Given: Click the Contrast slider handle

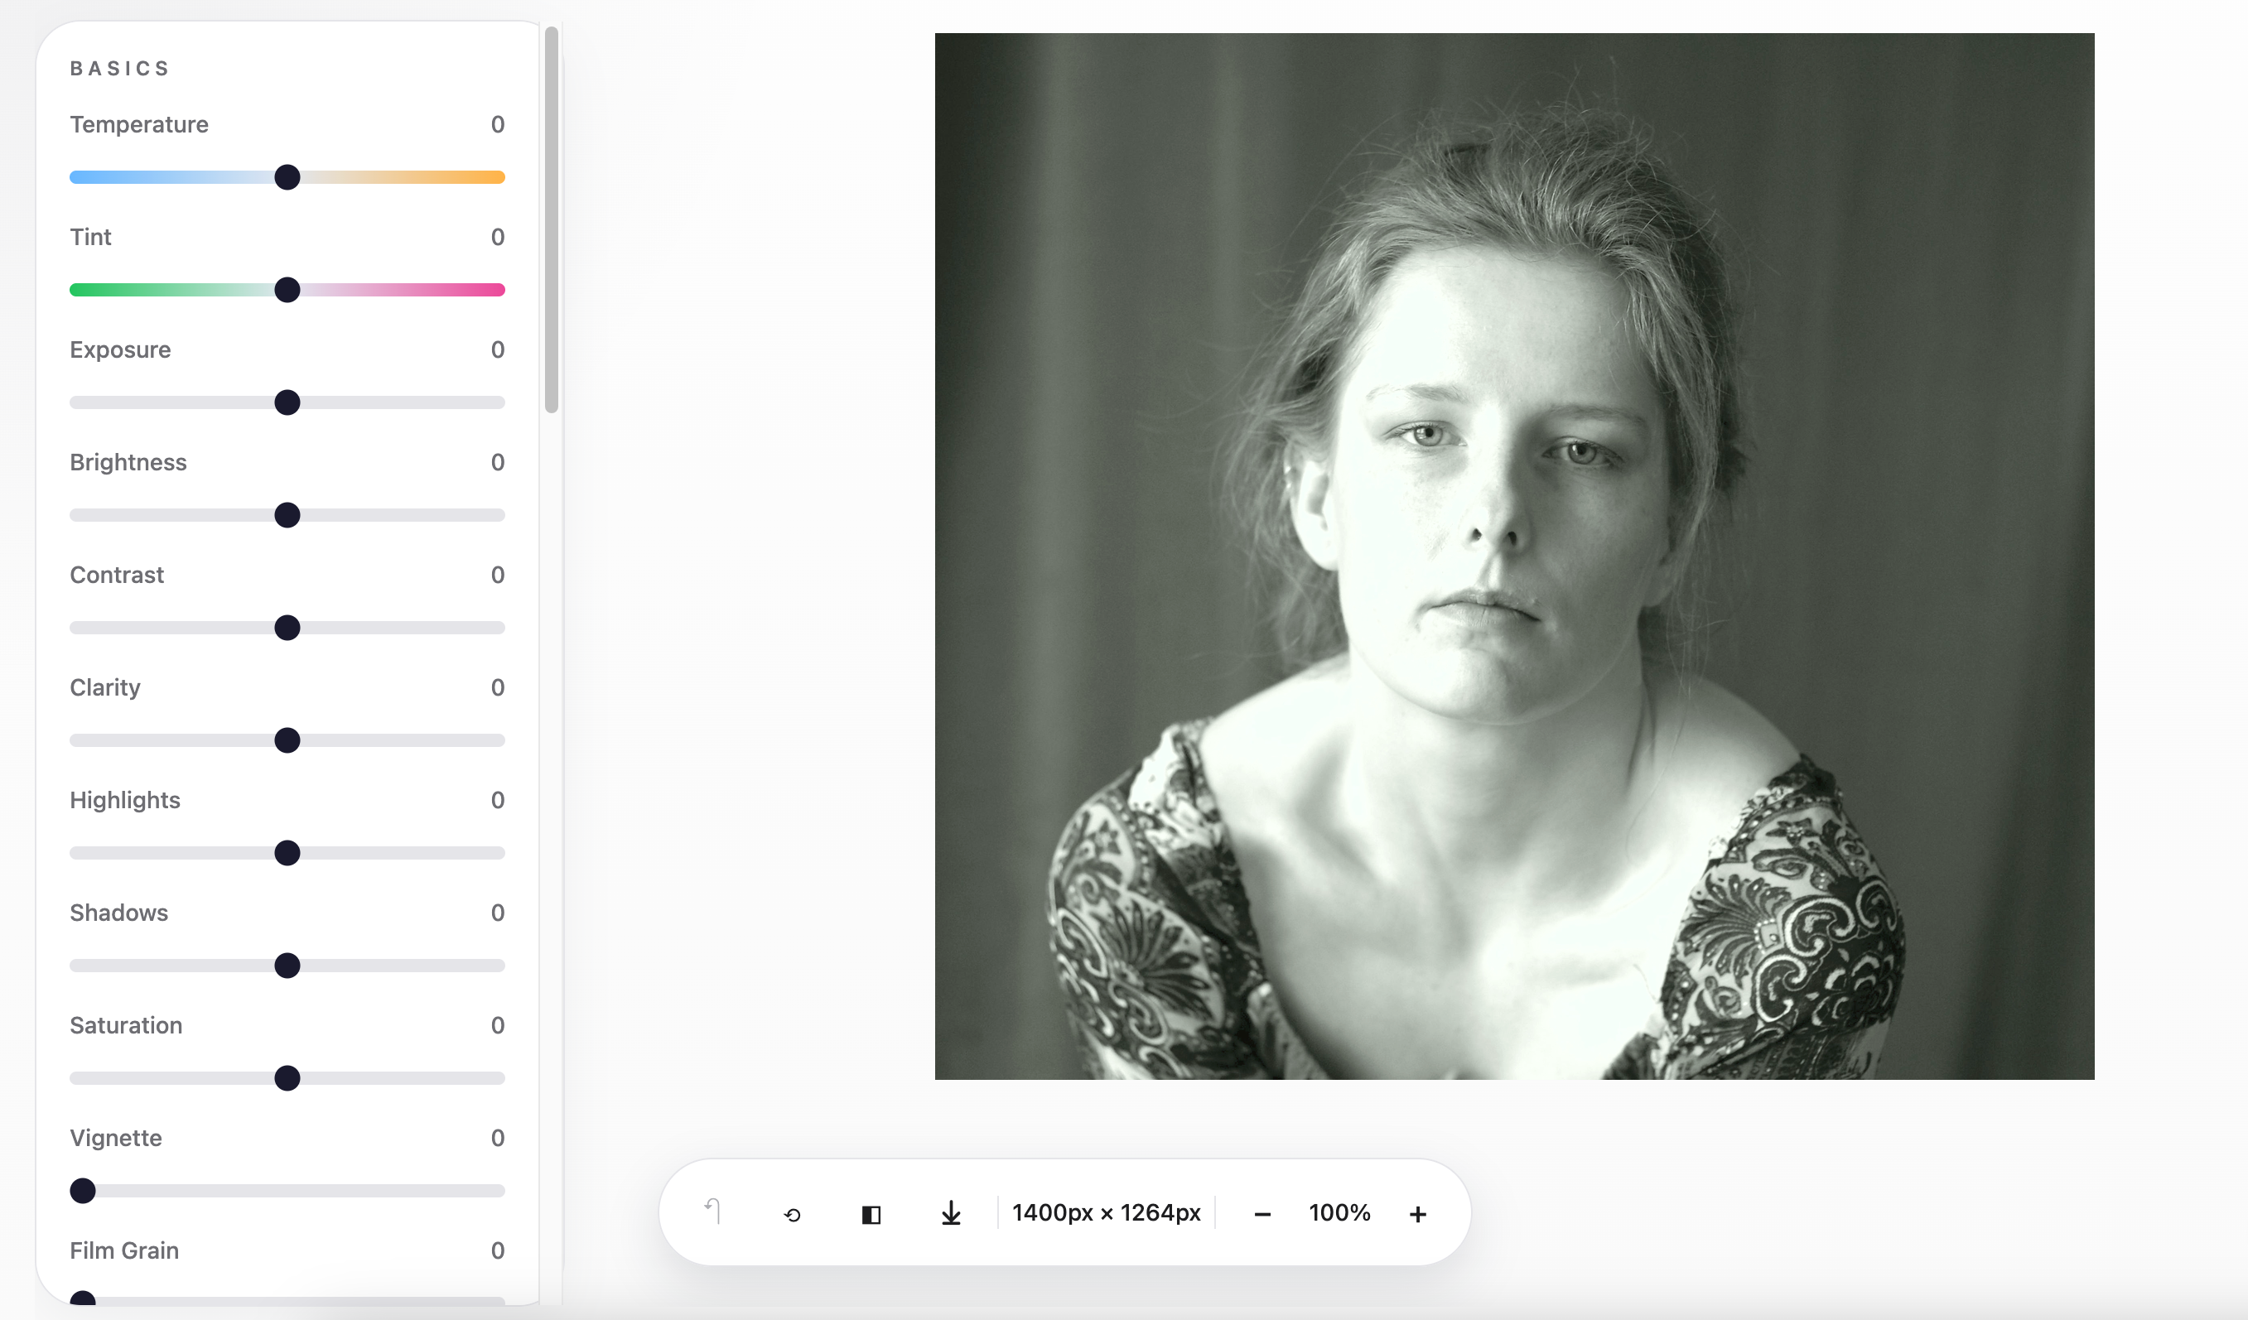Looking at the screenshot, I should pos(287,628).
